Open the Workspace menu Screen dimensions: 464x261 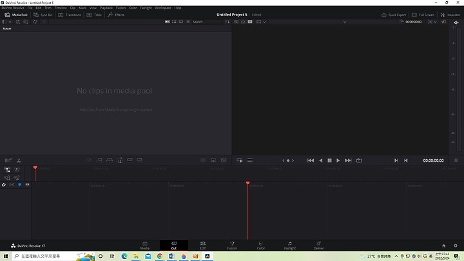pos(163,8)
